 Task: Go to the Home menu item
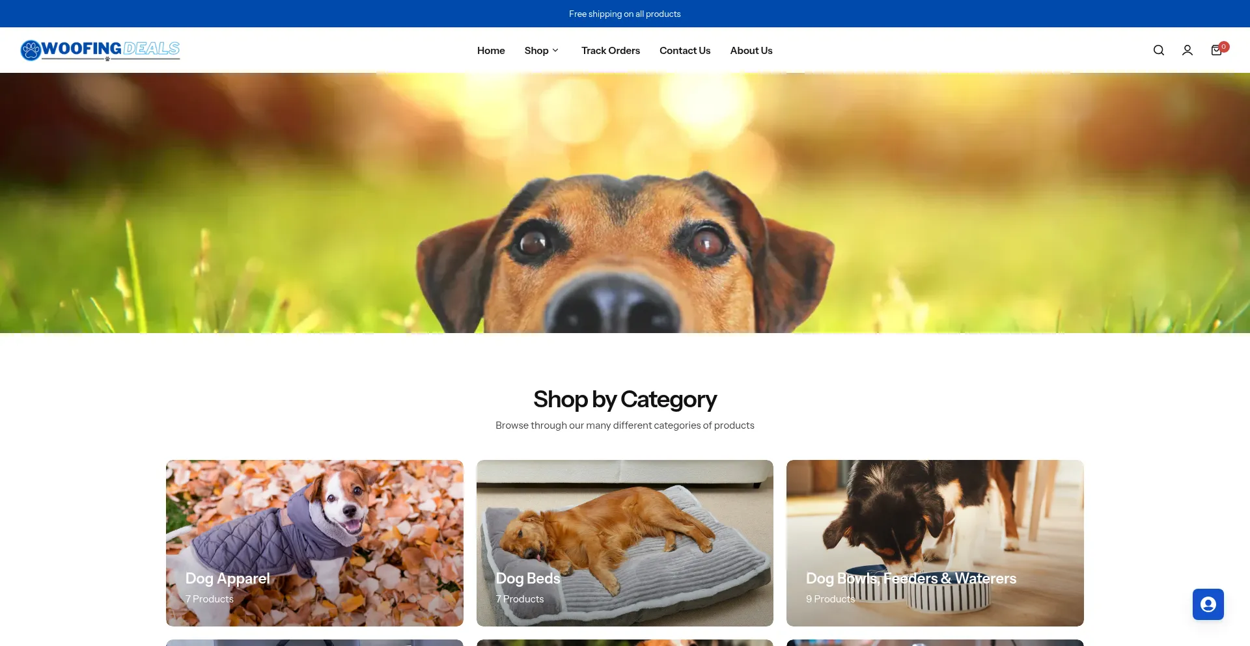(x=491, y=51)
